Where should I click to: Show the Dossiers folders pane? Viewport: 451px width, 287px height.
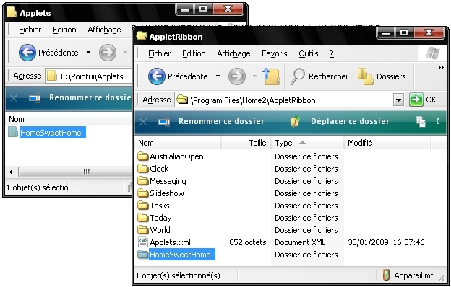click(x=382, y=76)
